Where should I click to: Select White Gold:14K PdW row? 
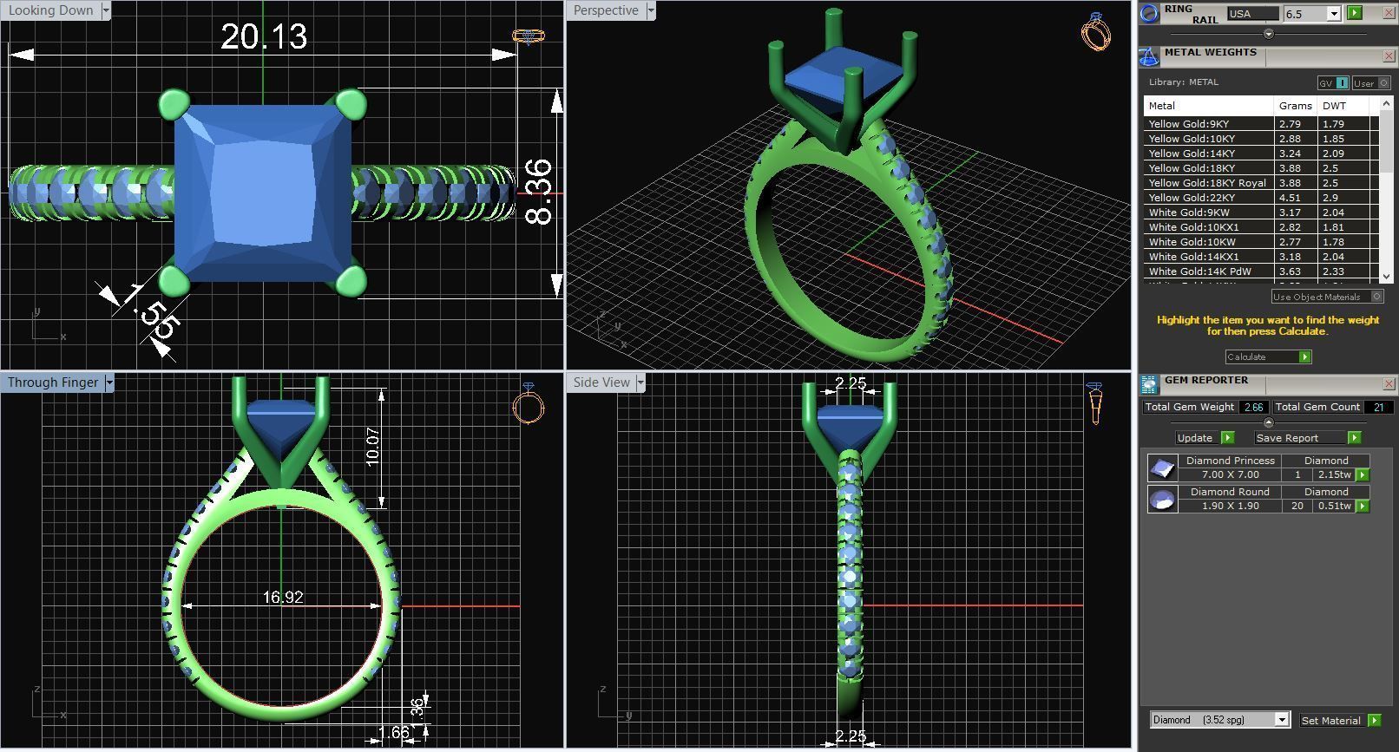[1261, 271]
